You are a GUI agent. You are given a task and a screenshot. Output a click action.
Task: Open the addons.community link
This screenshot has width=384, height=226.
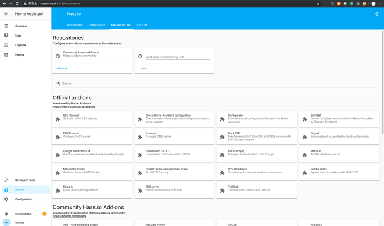70,216
